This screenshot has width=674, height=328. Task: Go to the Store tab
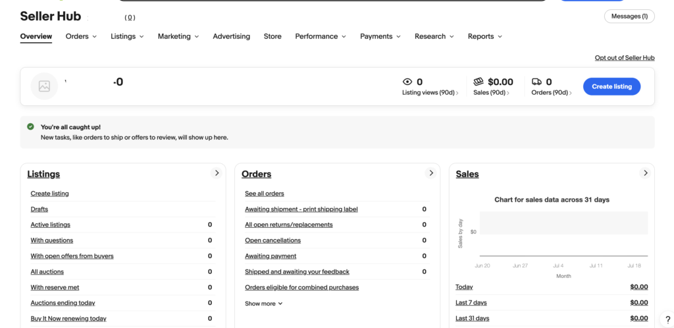click(272, 36)
